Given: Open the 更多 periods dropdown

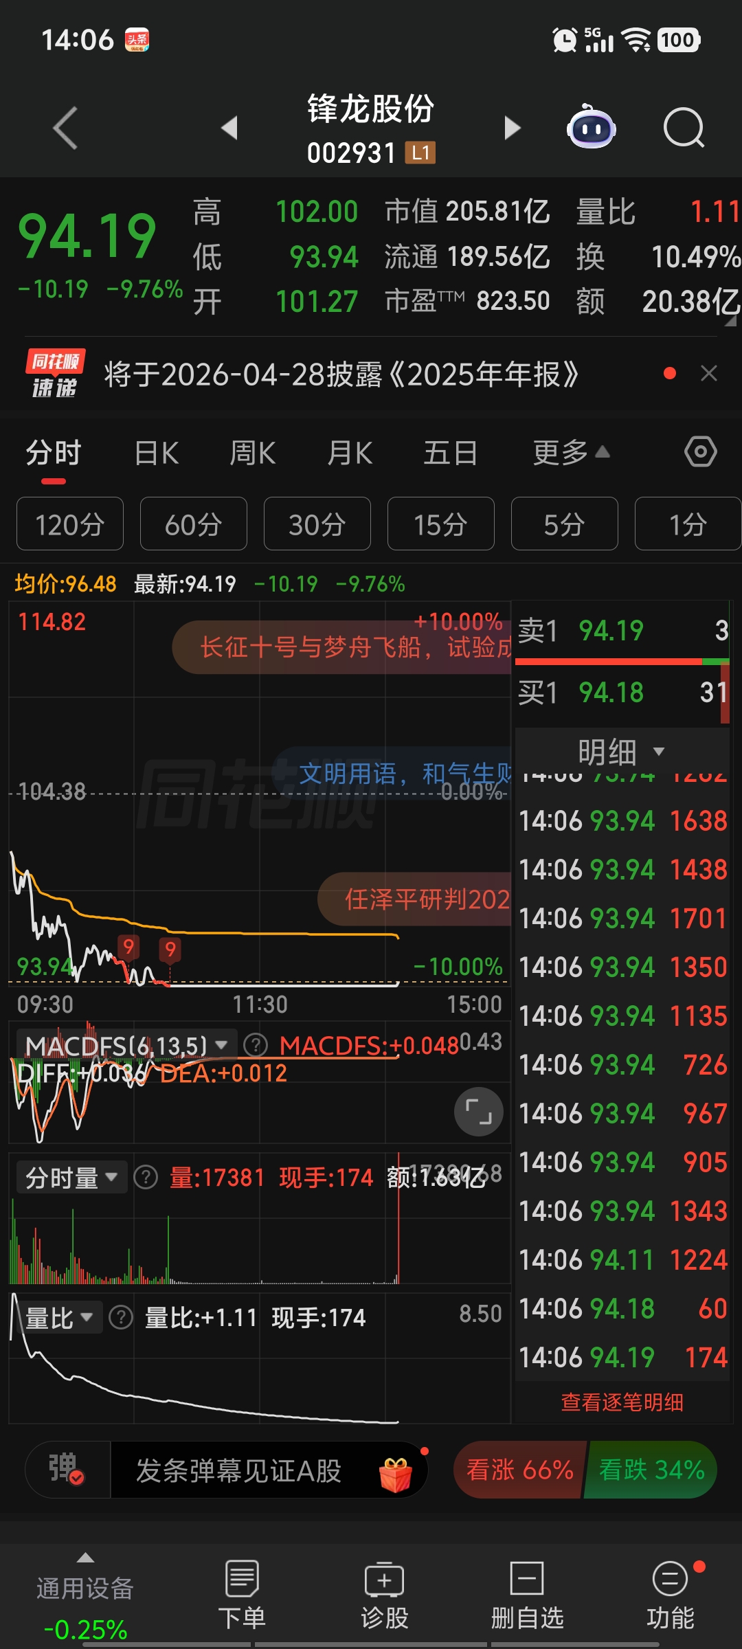Looking at the screenshot, I should point(571,452).
